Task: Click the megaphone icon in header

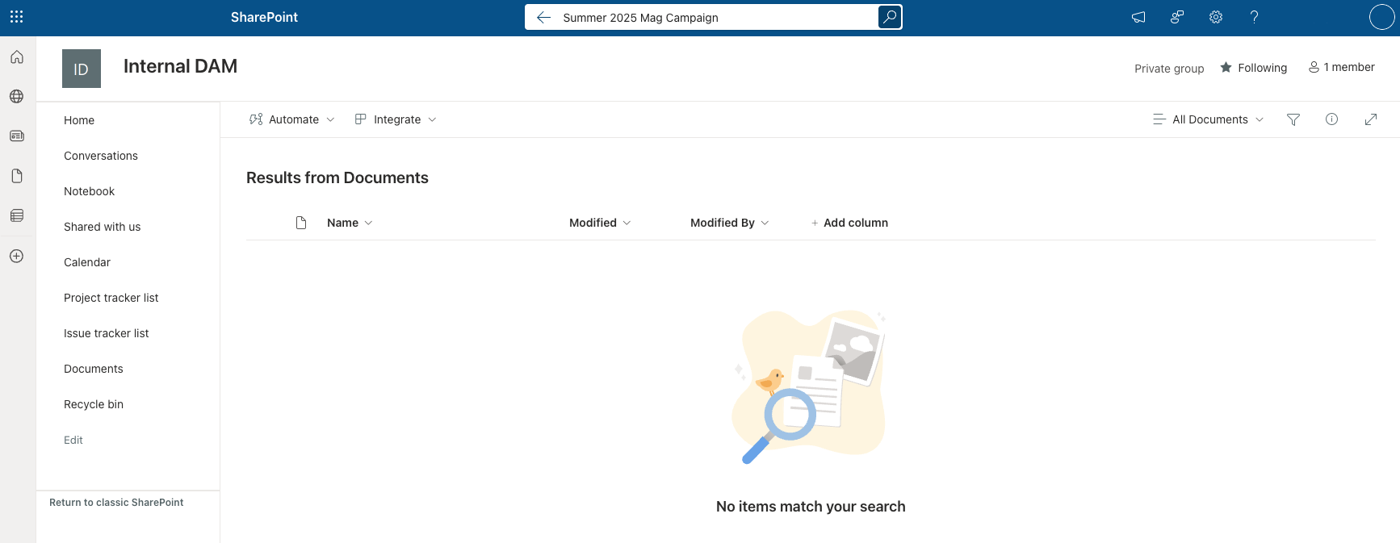Action: (x=1138, y=17)
